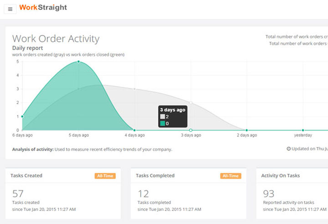Select the green data point at 5 days ago peak
The image size is (328, 224).
[x=78, y=62]
